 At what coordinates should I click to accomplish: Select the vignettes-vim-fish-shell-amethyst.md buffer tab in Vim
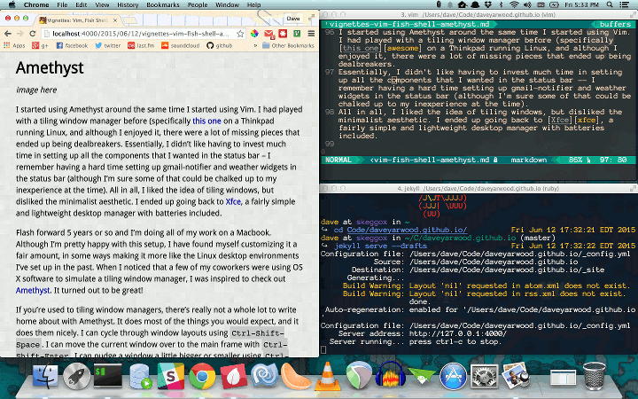coord(408,24)
